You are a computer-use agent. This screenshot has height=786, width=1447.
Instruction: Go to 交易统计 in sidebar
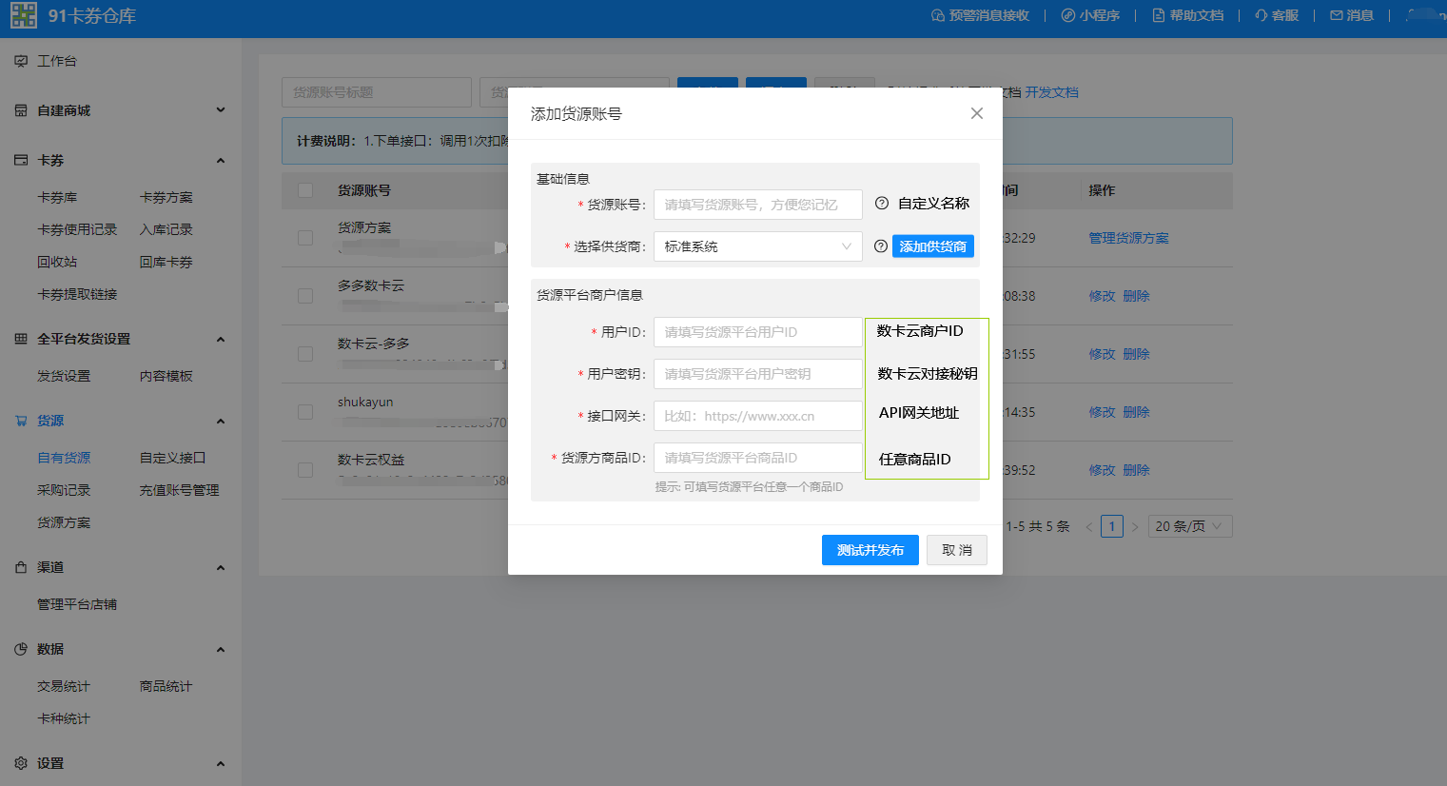pos(64,686)
